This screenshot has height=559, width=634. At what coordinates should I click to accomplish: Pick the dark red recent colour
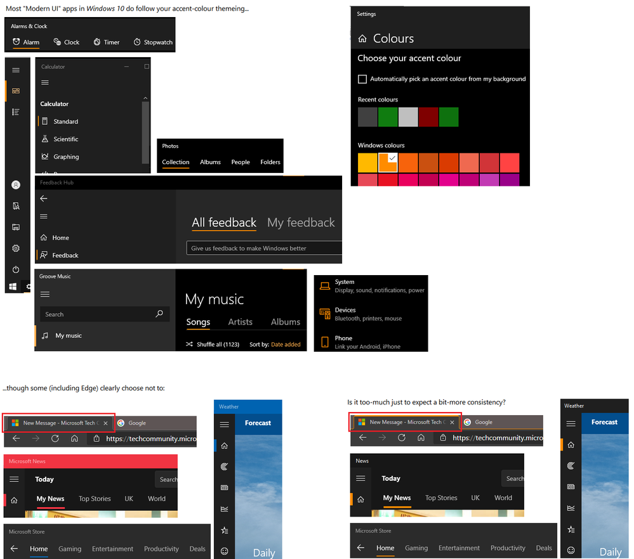(x=428, y=117)
